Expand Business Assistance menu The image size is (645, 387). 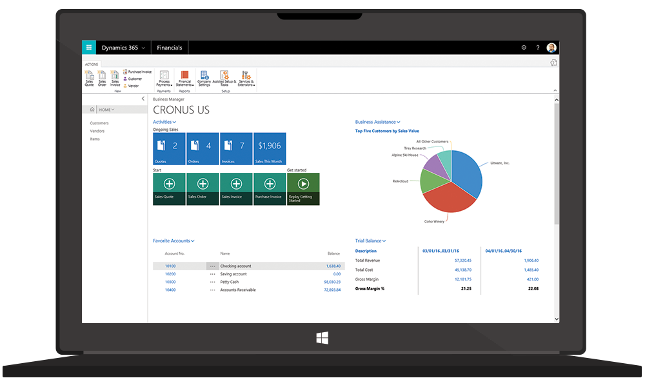click(x=377, y=122)
